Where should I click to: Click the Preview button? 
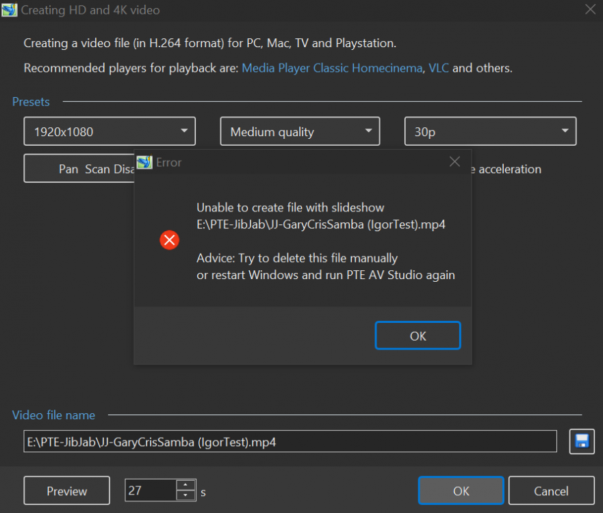coord(67,490)
